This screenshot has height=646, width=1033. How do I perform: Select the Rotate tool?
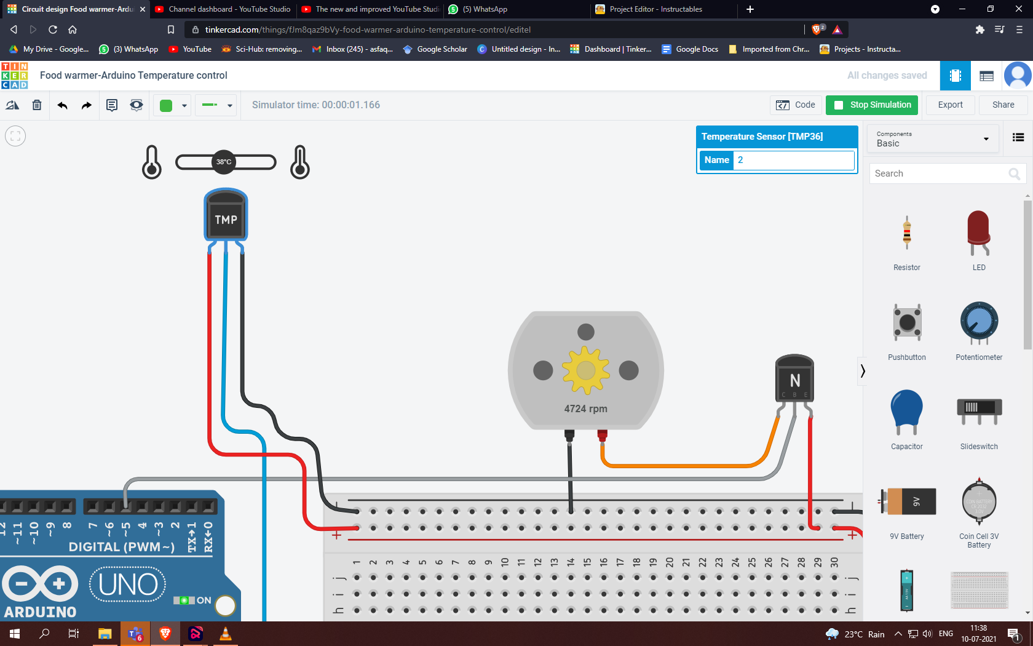coord(12,105)
